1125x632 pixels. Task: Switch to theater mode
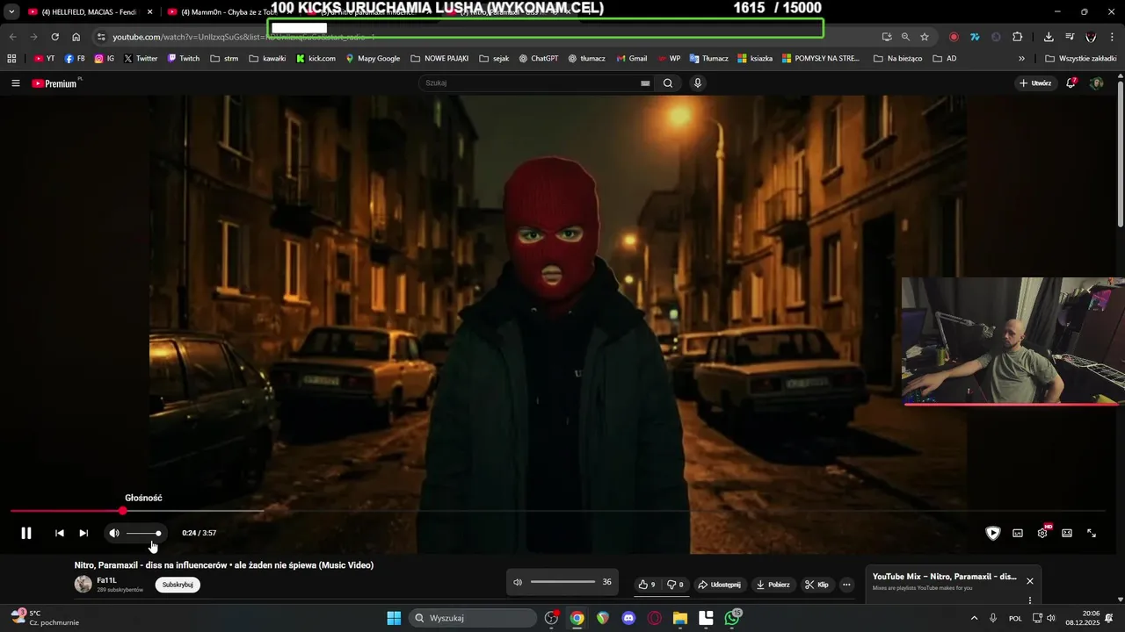pos(1067,533)
